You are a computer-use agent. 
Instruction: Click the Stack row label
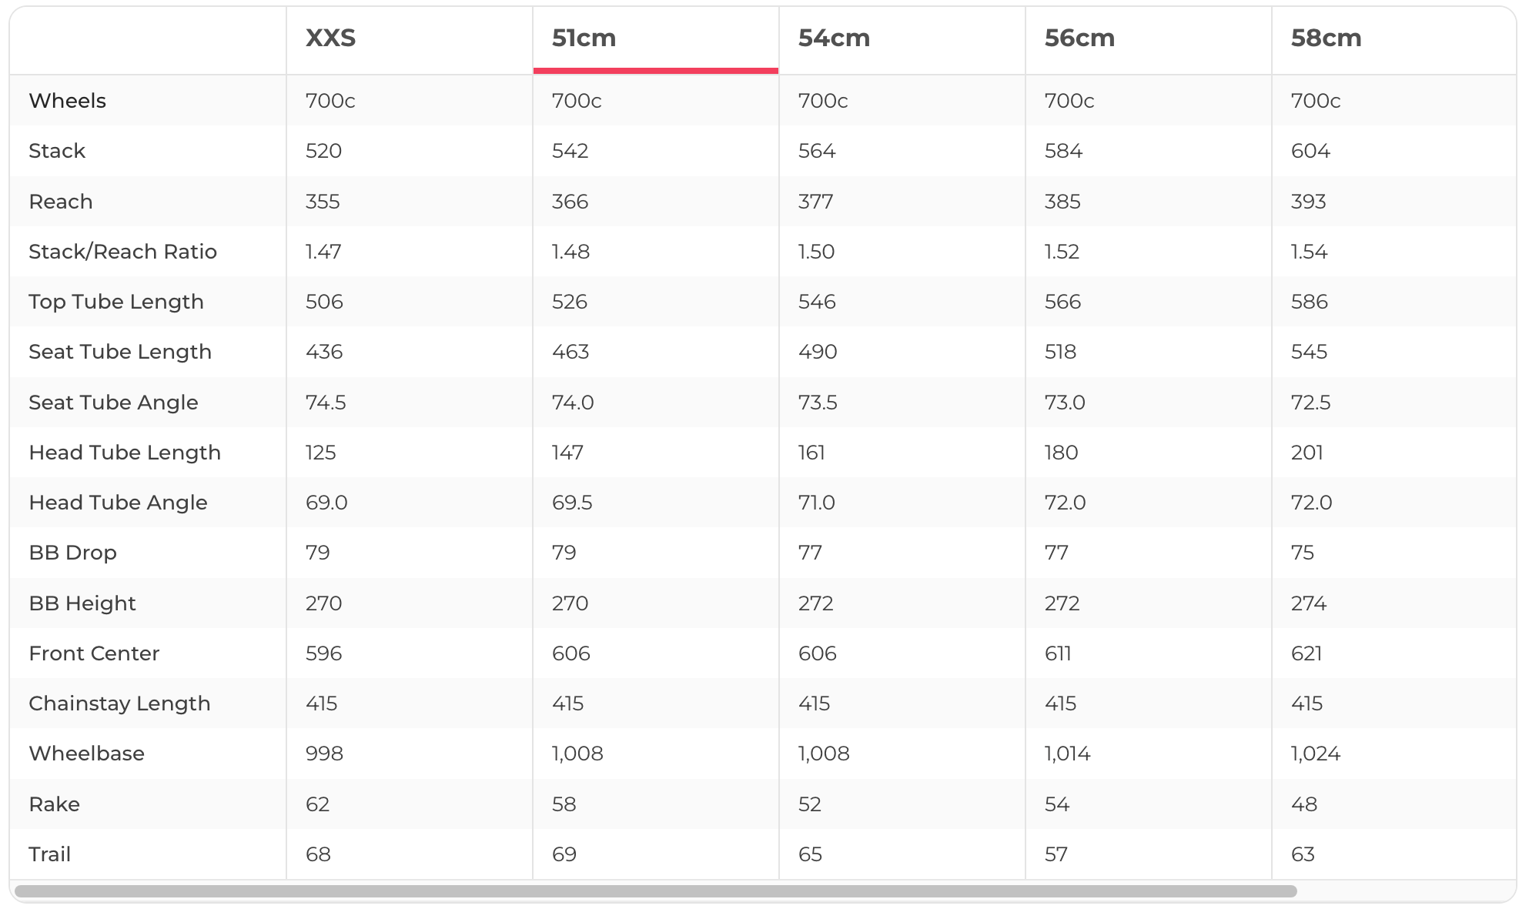pos(57,151)
